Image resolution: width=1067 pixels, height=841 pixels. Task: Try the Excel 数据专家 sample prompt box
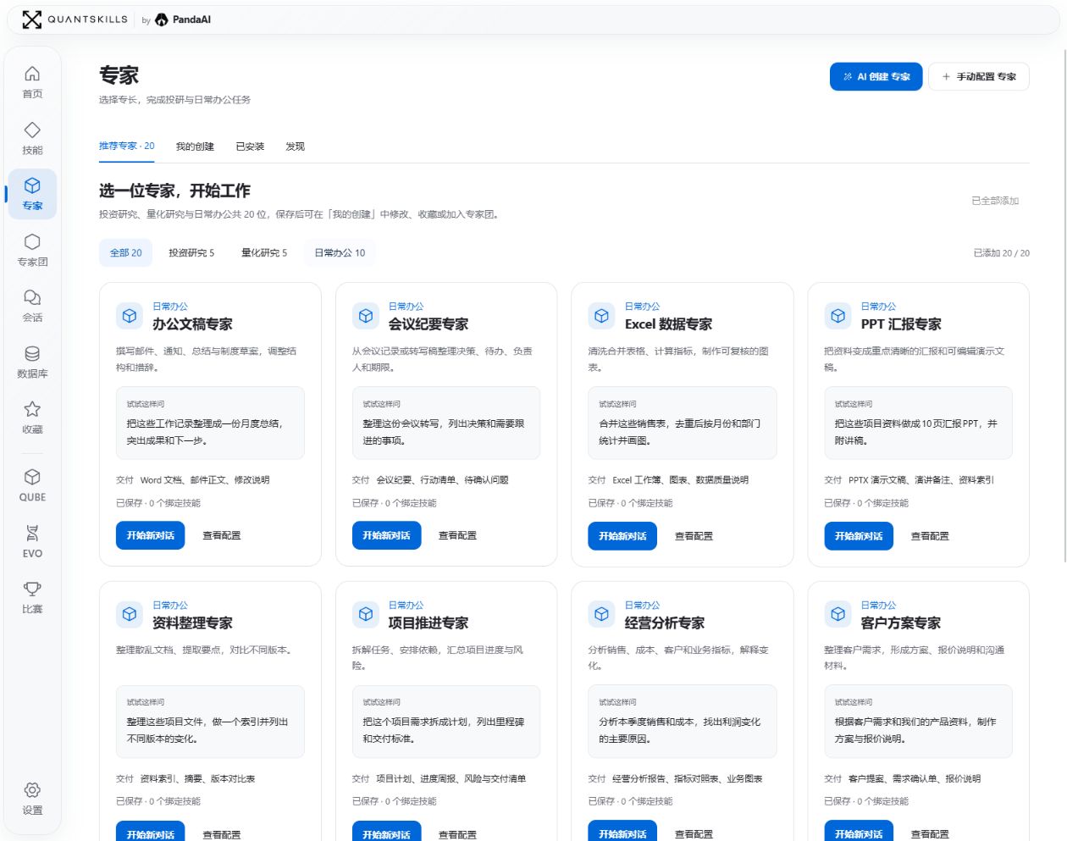[x=683, y=423]
